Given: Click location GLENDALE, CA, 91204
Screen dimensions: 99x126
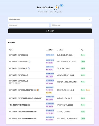Looking at the screenshot, I should pos(65,55).
